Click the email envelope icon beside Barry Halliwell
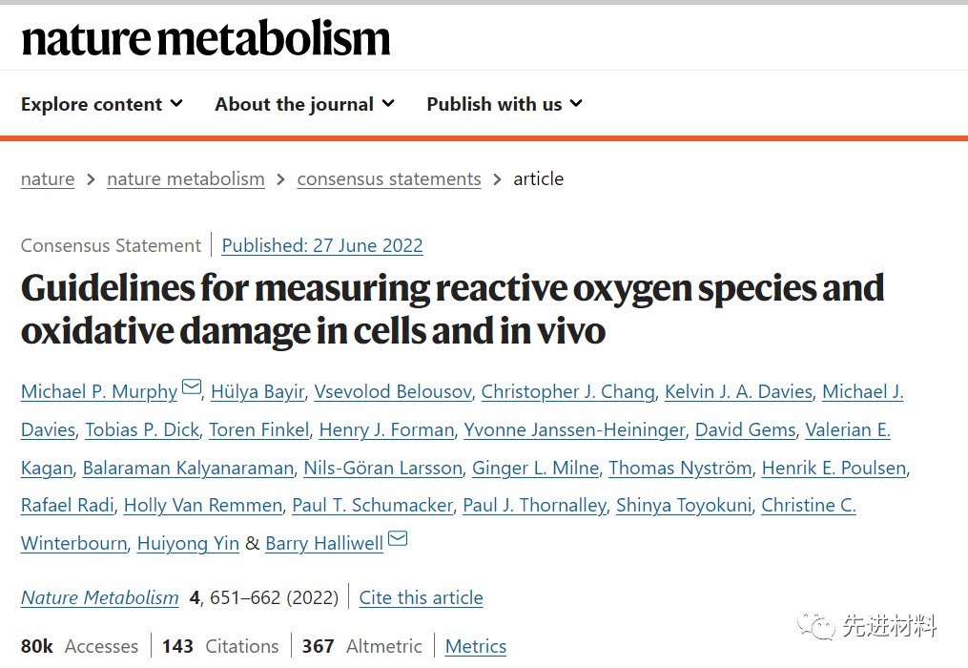This screenshot has width=968, height=668. click(x=398, y=539)
